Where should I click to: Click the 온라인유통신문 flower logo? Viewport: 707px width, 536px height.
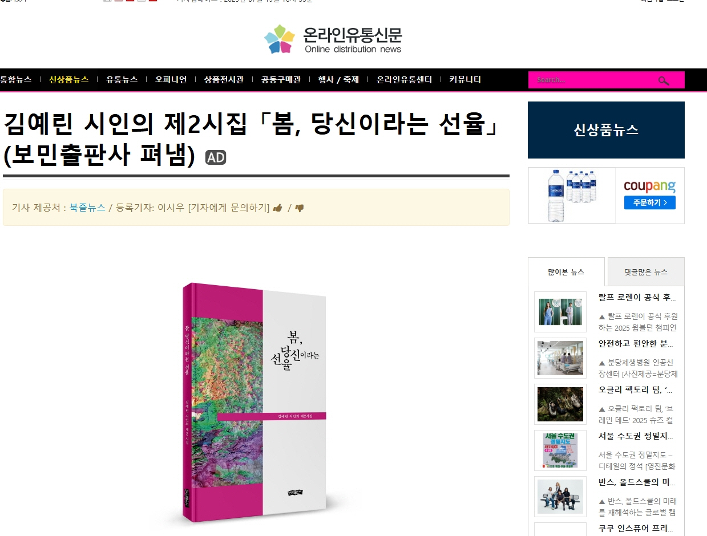tap(280, 39)
